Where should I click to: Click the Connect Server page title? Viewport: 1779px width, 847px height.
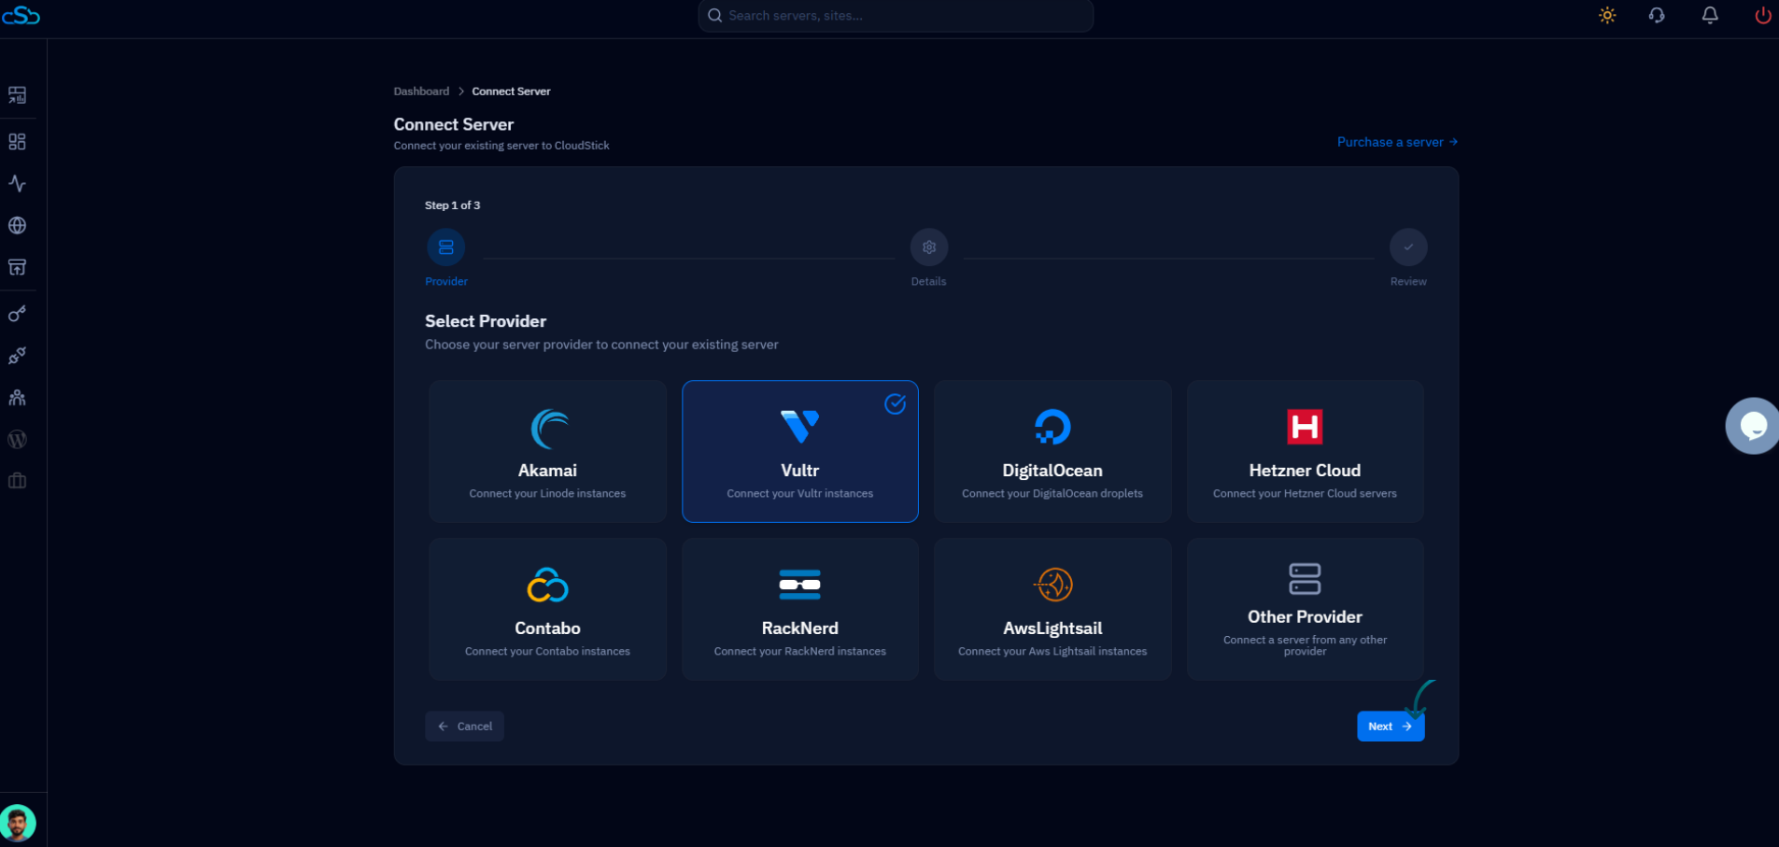[x=454, y=124]
